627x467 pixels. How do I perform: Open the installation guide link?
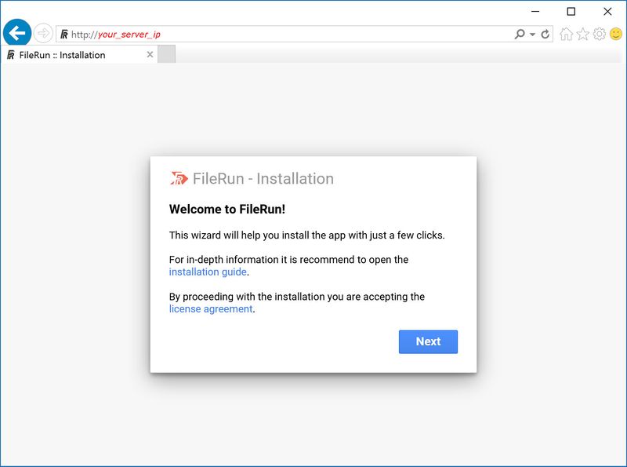208,272
